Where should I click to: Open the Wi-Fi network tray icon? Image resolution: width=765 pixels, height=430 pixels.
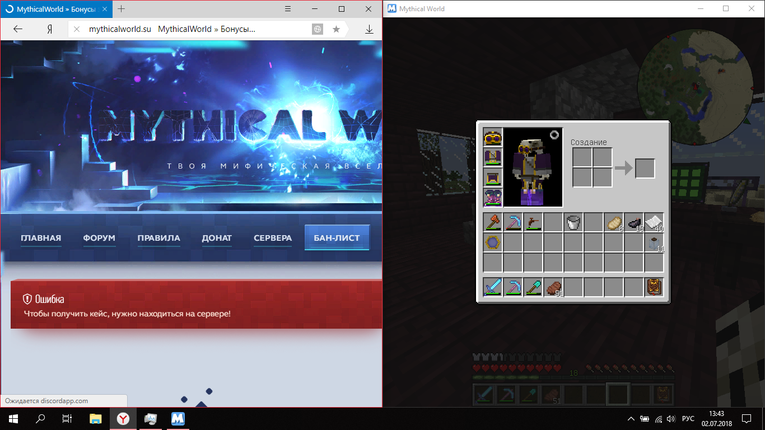(659, 419)
